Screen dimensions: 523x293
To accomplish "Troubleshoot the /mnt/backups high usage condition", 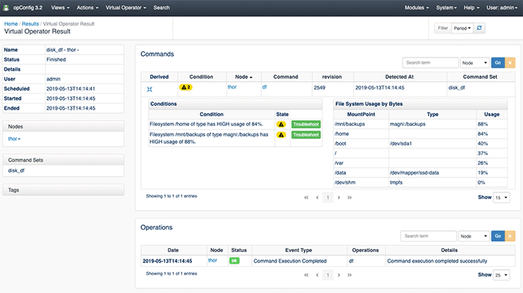I will [306, 135].
